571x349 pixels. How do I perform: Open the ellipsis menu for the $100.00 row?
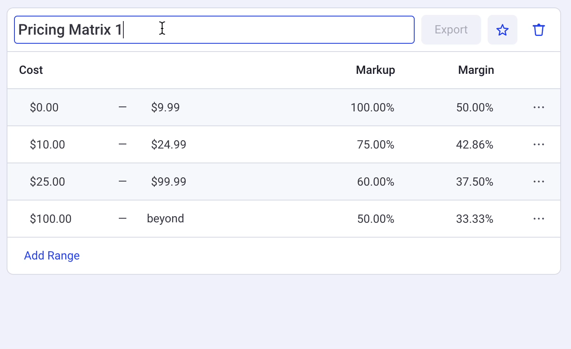[x=539, y=218]
